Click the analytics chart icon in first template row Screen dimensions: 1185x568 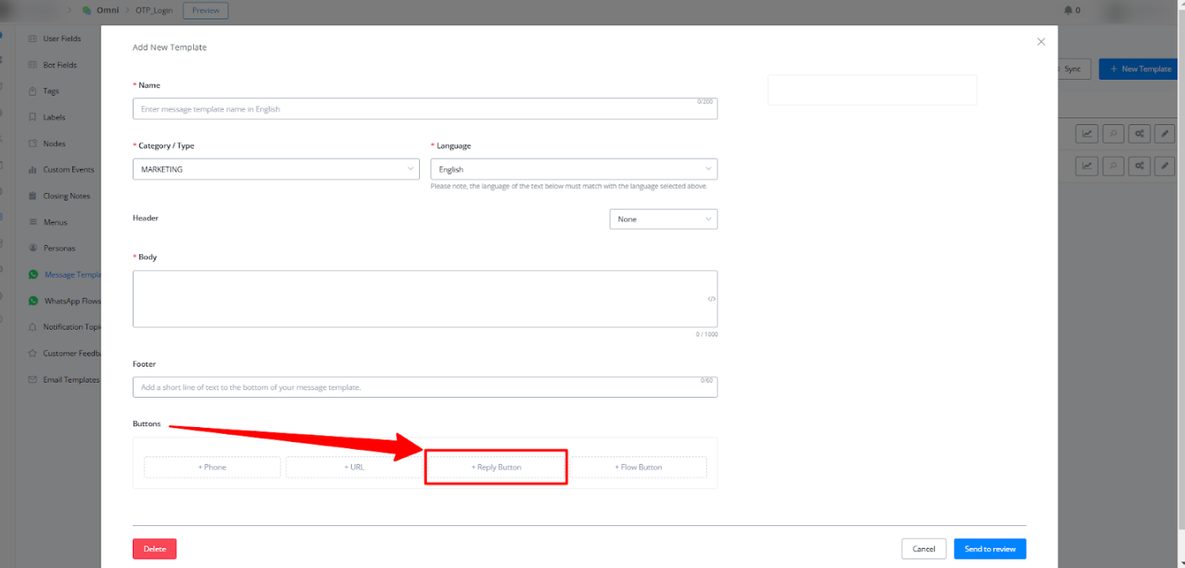(x=1087, y=133)
